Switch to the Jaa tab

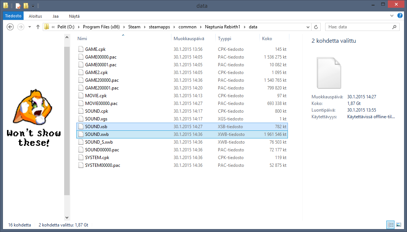(x=56, y=16)
